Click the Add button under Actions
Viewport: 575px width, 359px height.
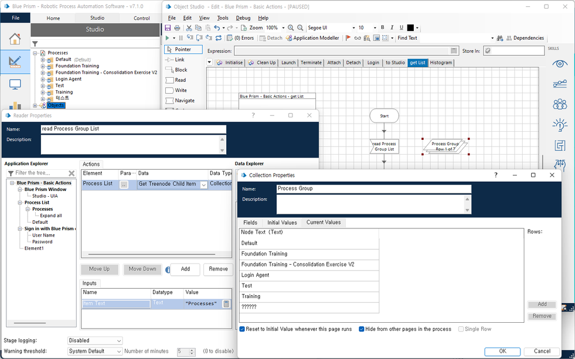(x=185, y=269)
